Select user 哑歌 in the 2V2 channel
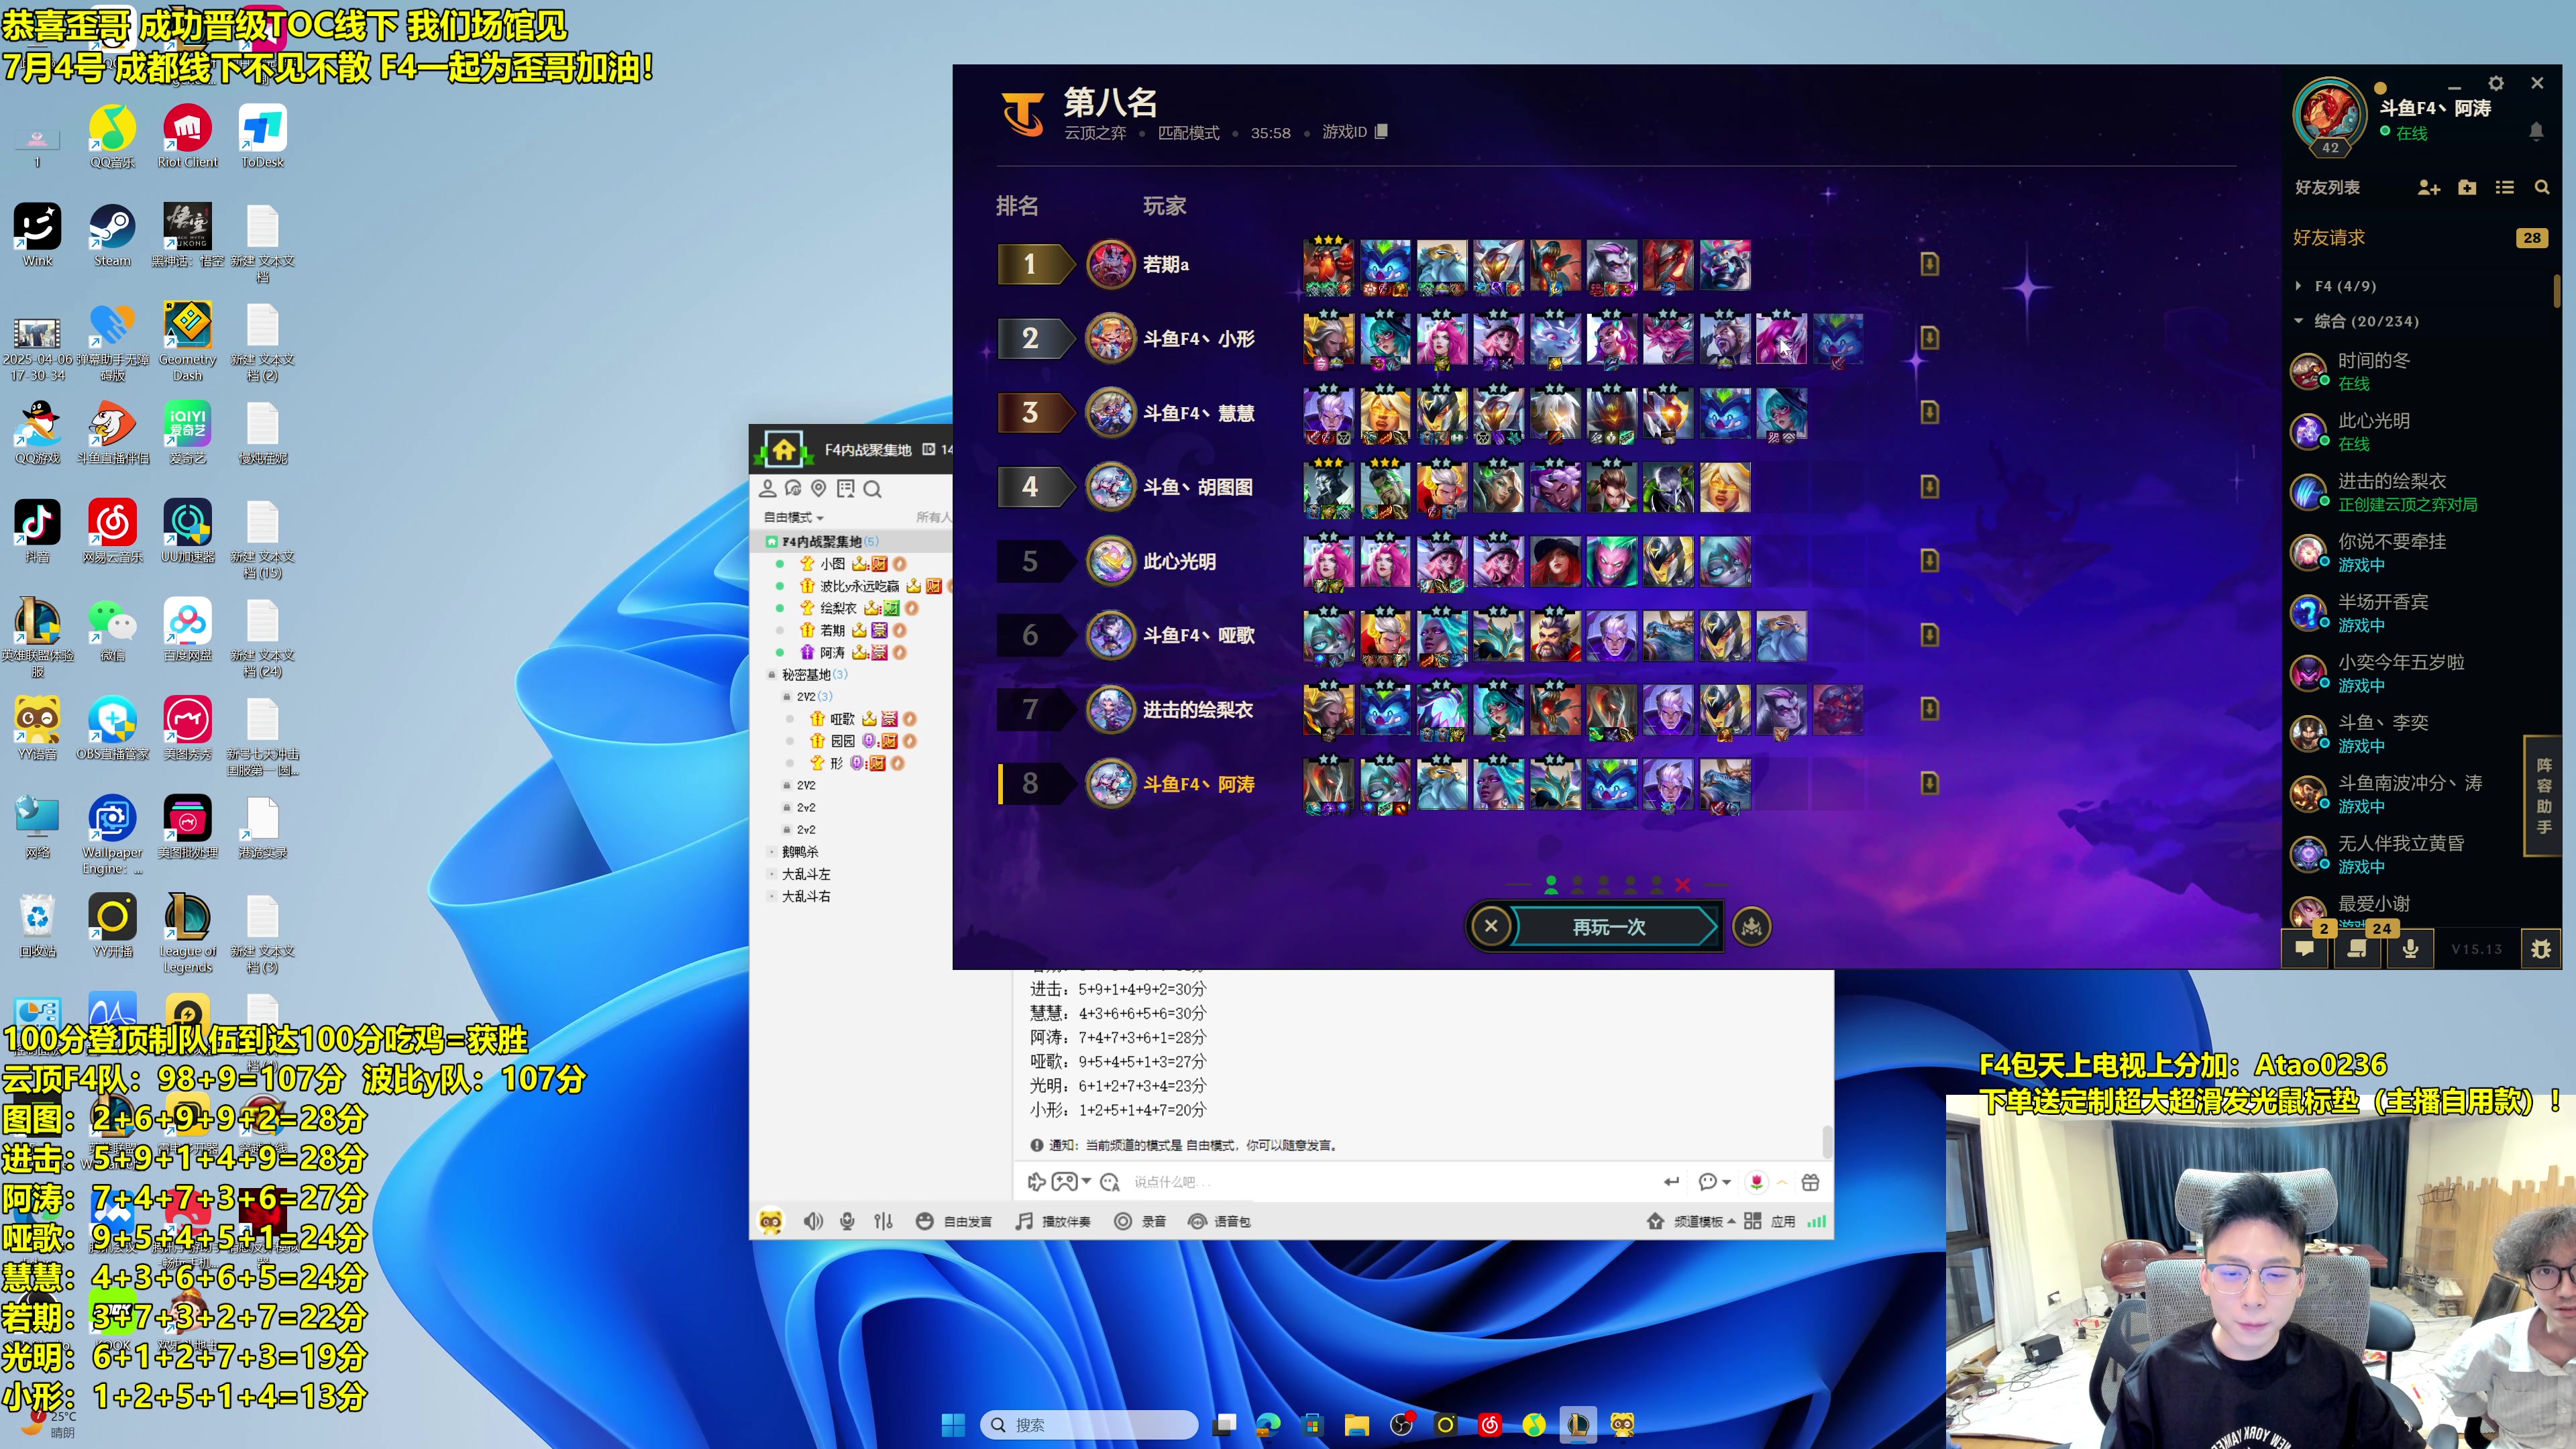Viewport: 2576px width, 1449px height. 842,718
